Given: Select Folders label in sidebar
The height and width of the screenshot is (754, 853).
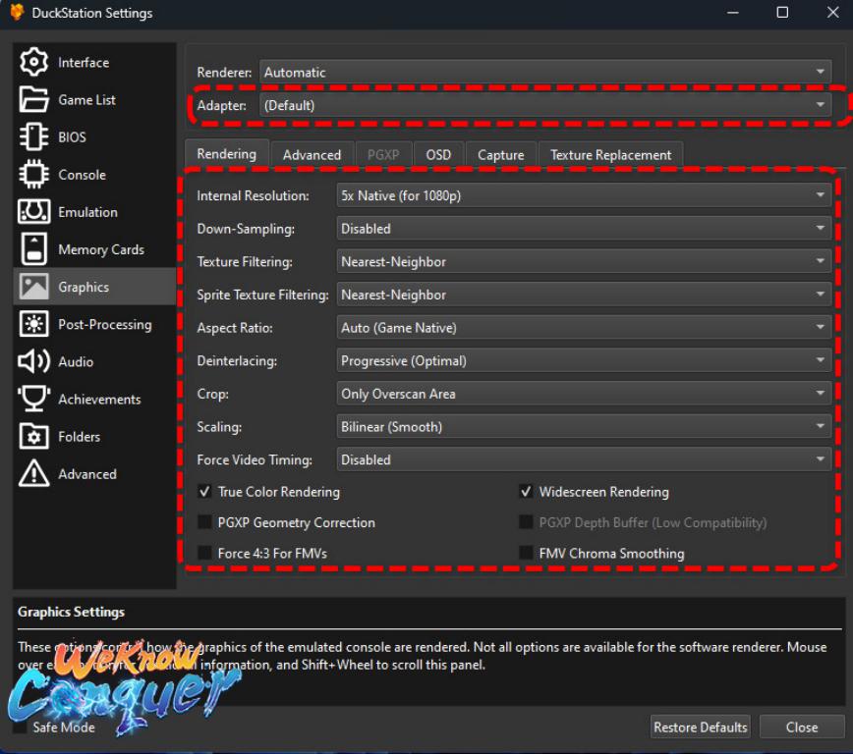Looking at the screenshot, I should point(80,437).
